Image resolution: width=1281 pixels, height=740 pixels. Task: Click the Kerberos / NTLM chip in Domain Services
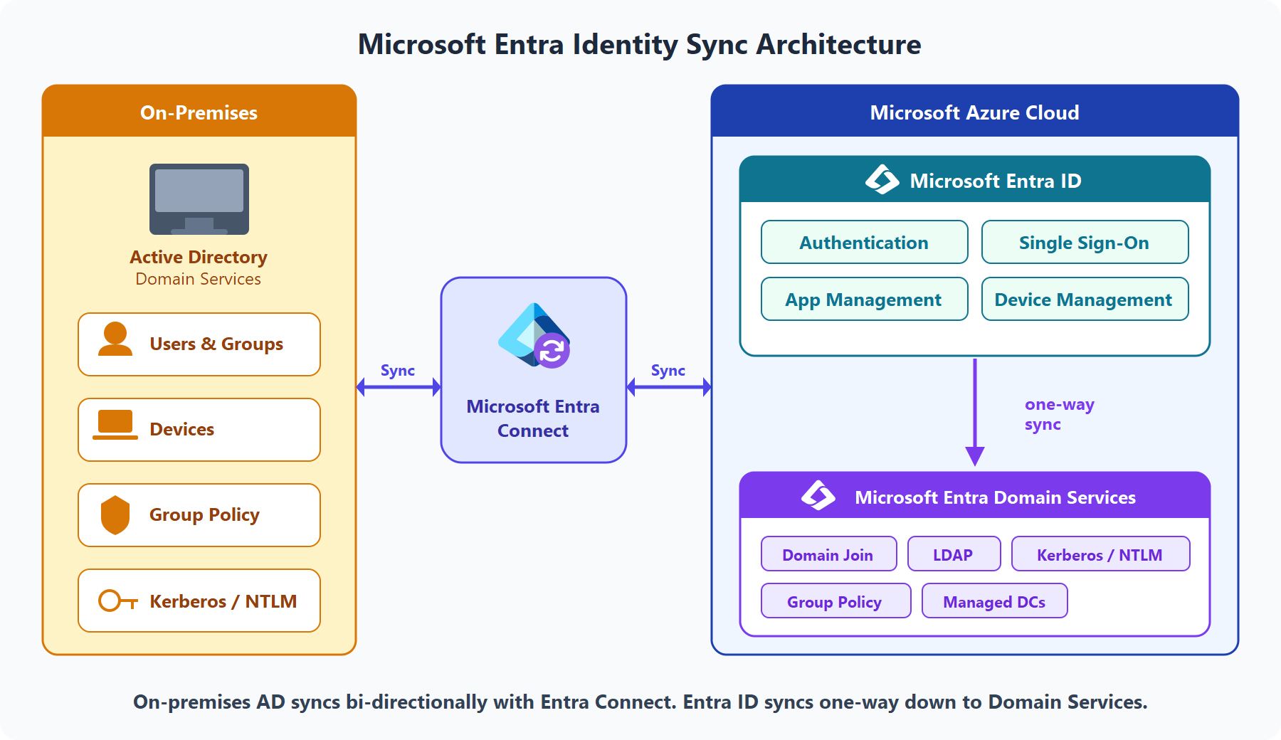click(x=1101, y=554)
